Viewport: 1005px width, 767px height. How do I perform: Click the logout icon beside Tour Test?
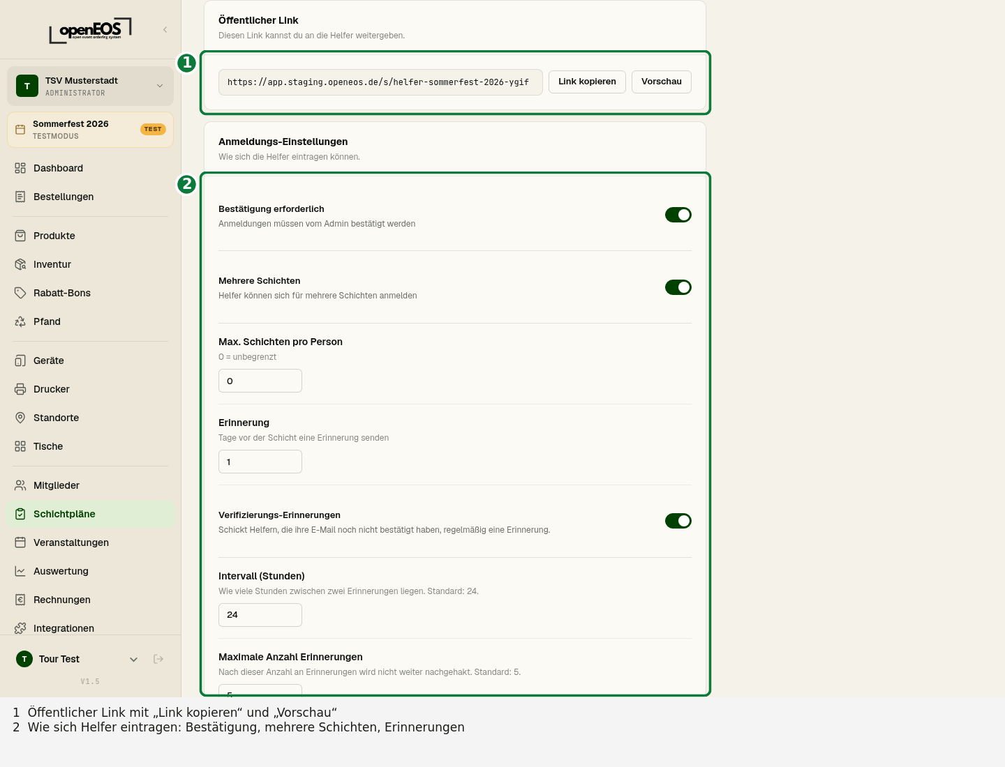click(x=158, y=659)
